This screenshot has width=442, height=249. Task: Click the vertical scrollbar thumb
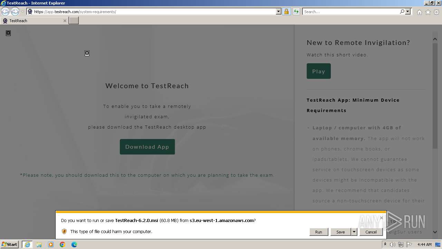tap(435, 96)
